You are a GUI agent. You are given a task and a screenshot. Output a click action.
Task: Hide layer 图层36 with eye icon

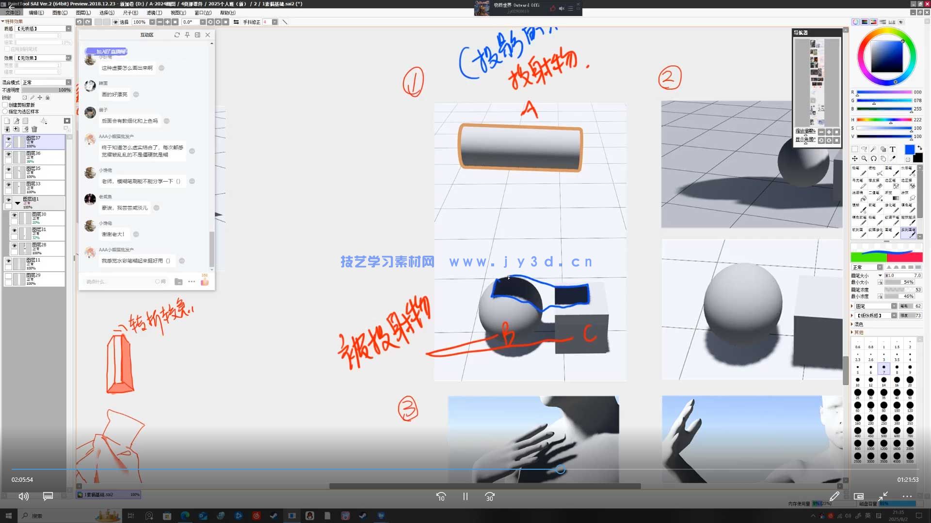coord(8,154)
